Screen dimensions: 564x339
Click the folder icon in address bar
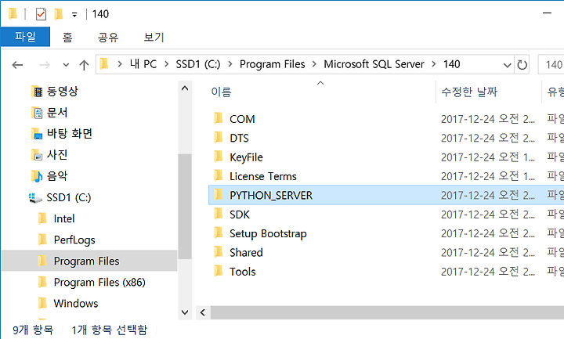click(x=104, y=64)
